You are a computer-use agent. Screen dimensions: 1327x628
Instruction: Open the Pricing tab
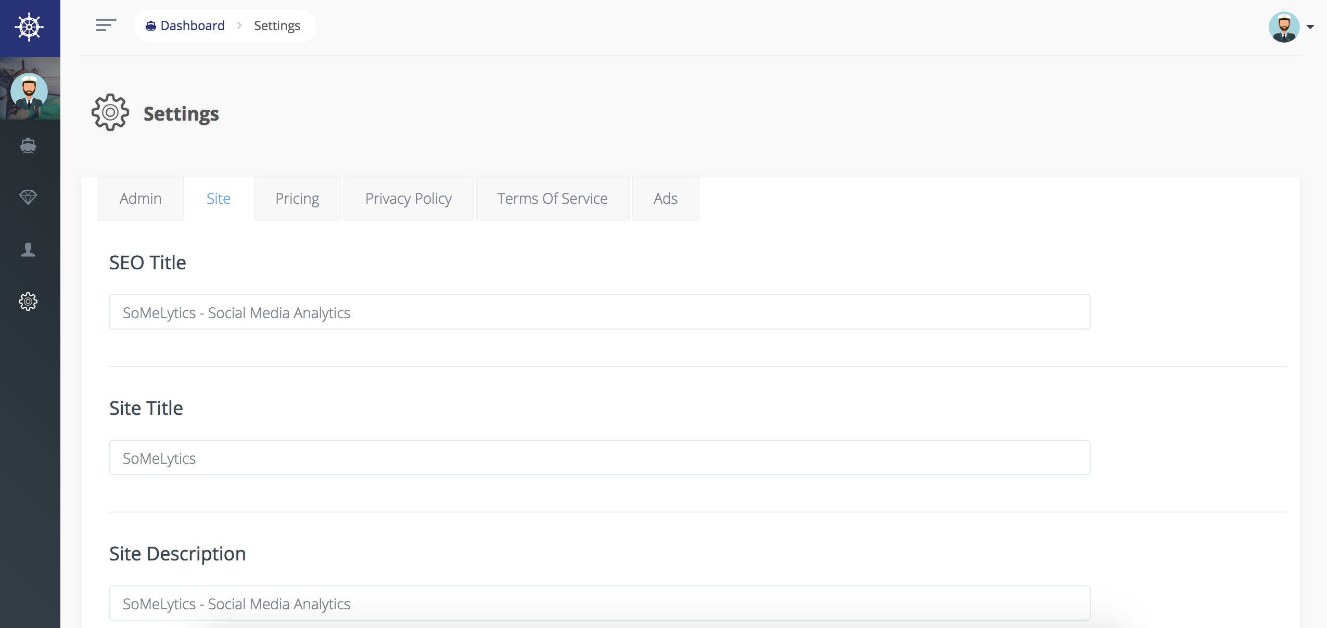pos(297,199)
